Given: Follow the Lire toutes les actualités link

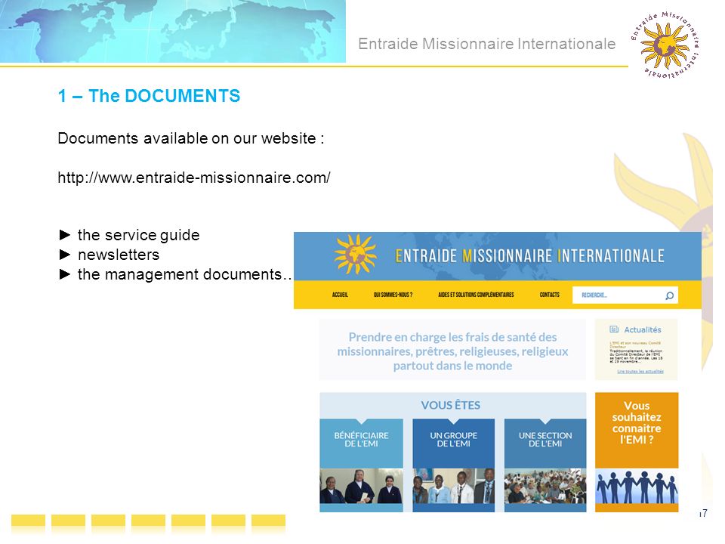Looking at the screenshot, I should (640, 372).
